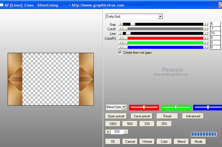Viewport: 222px width, 147px height.
Task: Click the Gap slider right arrow
Action: [205, 24]
